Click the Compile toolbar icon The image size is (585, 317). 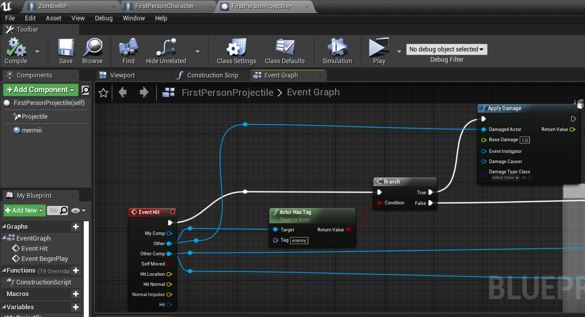coord(16,47)
